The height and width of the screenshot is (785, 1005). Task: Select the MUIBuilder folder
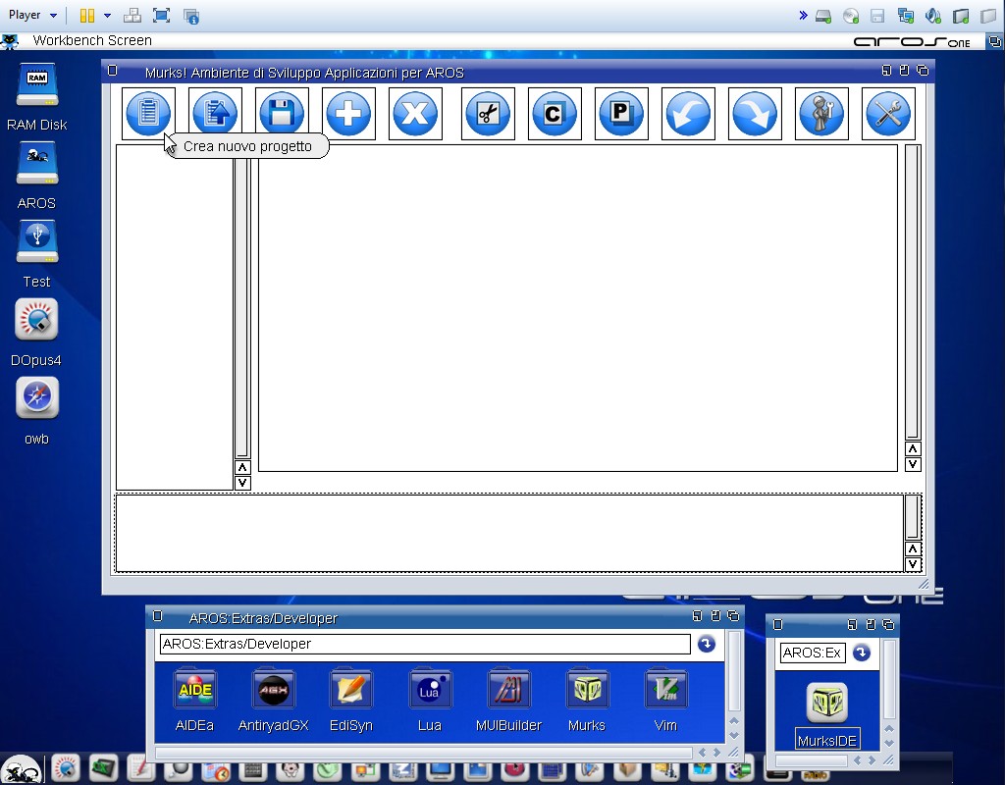click(x=508, y=701)
